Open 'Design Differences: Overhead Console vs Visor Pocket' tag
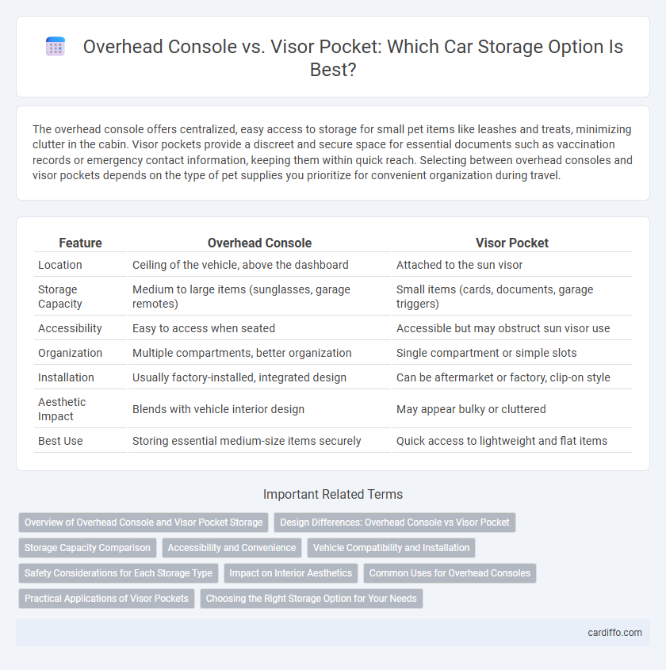Screen dimensions: 666x670 click(395, 523)
